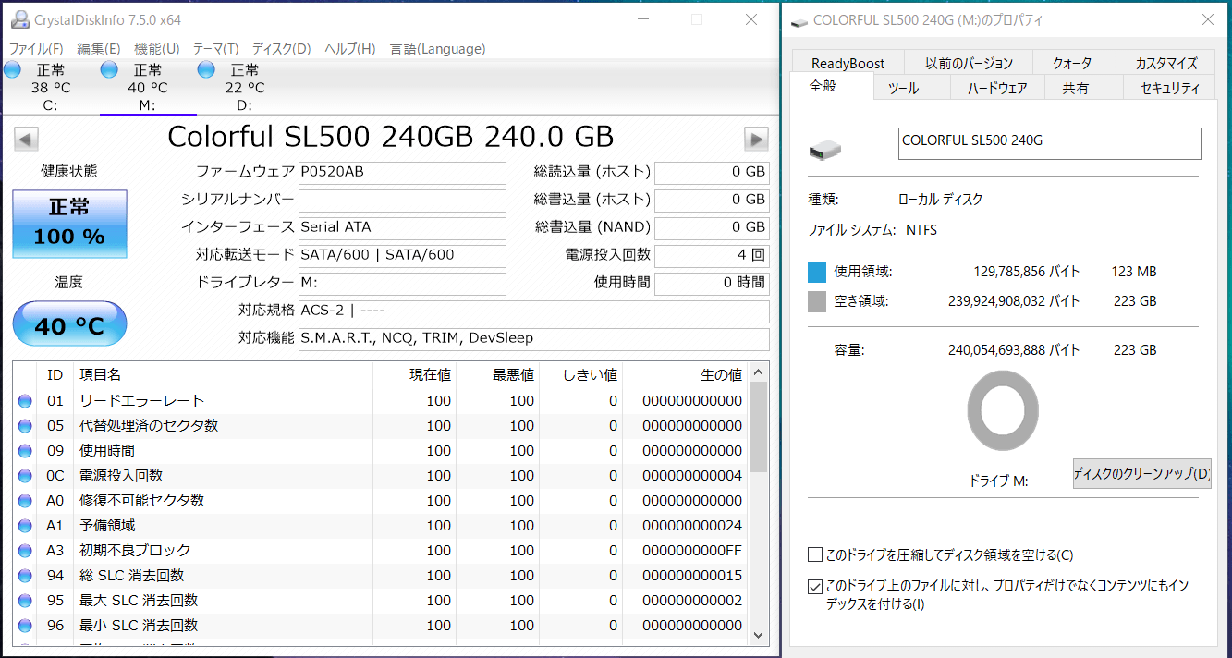Screen dimensions: 1232x658
Task: Open テーマ(T) menu
Action: (215, 49)
